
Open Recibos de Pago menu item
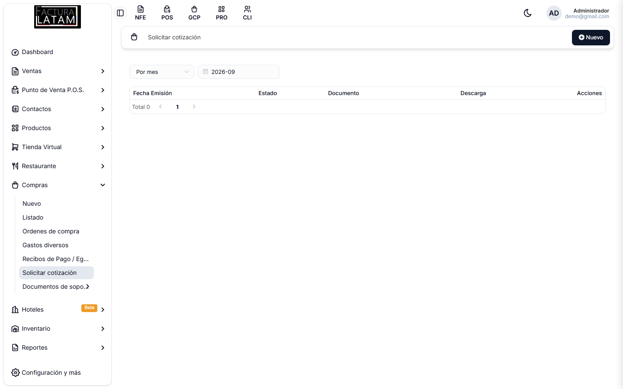pos(55,259)
